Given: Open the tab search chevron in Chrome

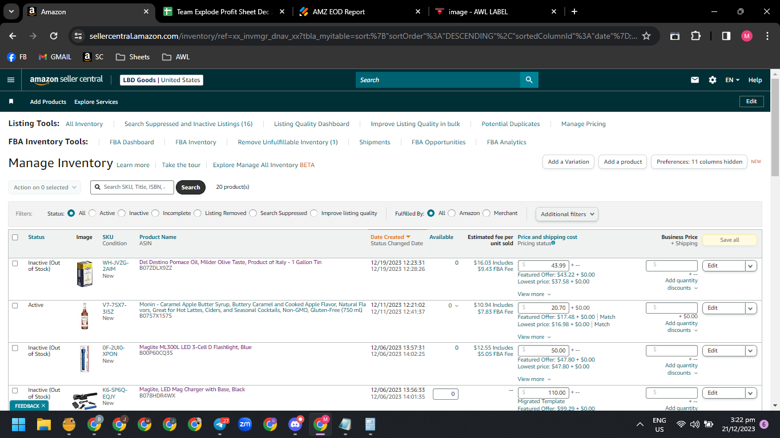Looking at the screenshot, I should pos(13,11).
